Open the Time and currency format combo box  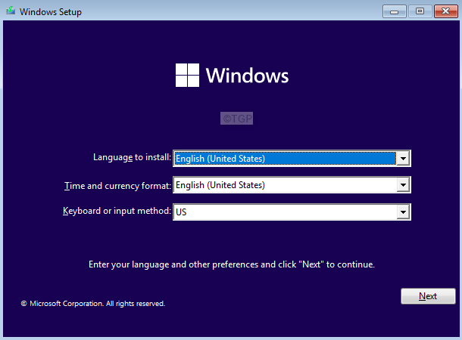point(292,185)
